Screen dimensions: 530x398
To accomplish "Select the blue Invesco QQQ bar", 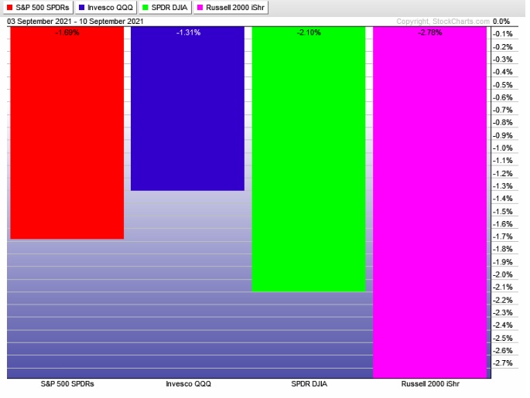I will point(187,109).
